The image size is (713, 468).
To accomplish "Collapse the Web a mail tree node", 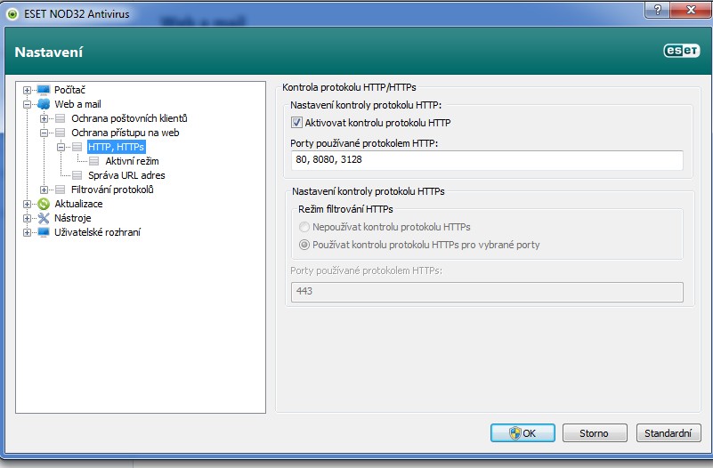I will pyautogui.click(x=28, y=104).
